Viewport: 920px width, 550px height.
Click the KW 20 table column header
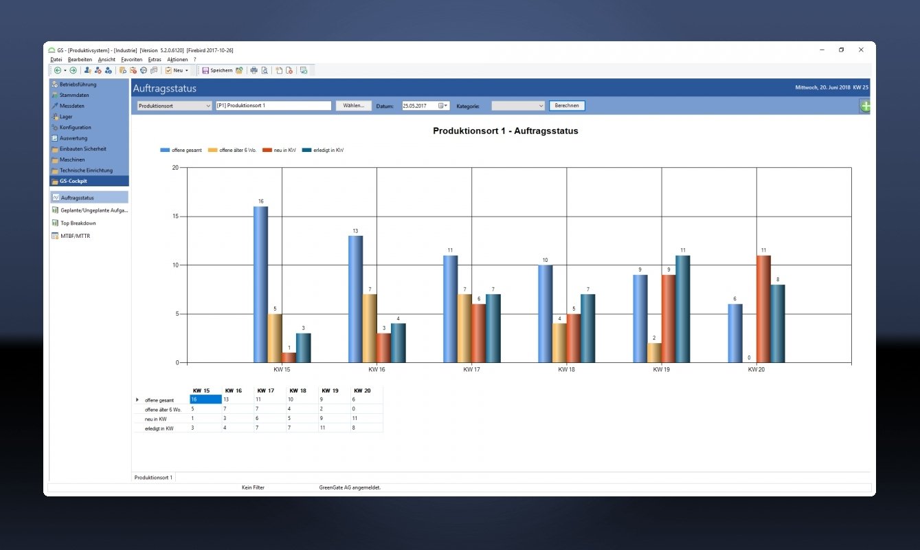pos(367,390)
